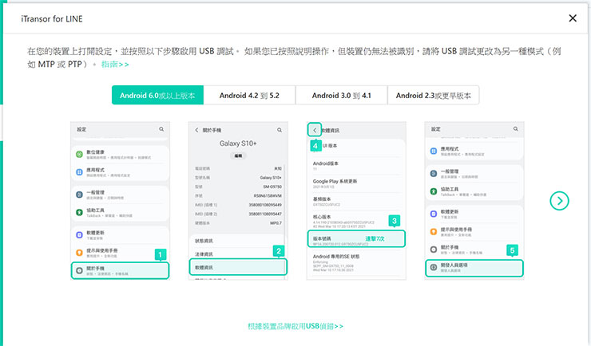Select the Android 6.0或以上版本 tab
Screen dimensions: 591x346
(x=157, y=95)
